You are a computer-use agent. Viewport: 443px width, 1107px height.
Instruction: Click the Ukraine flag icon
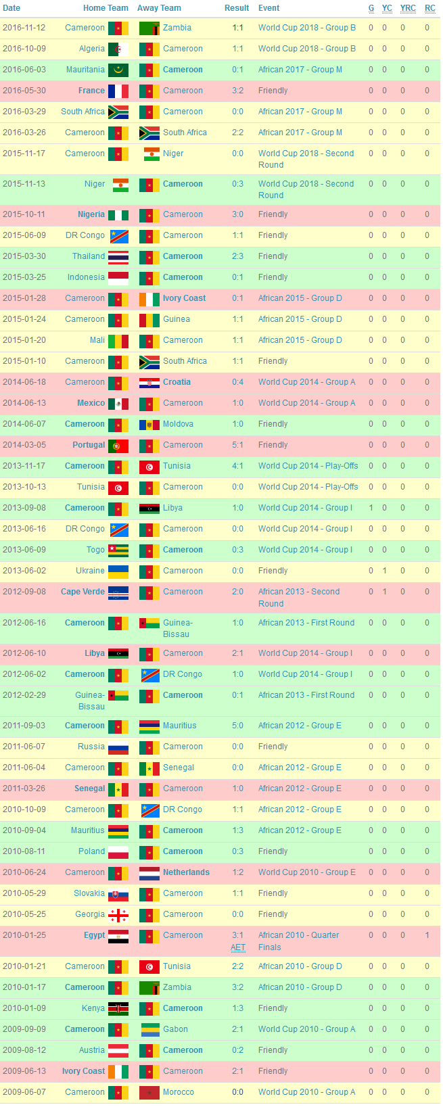click(118, 571)
